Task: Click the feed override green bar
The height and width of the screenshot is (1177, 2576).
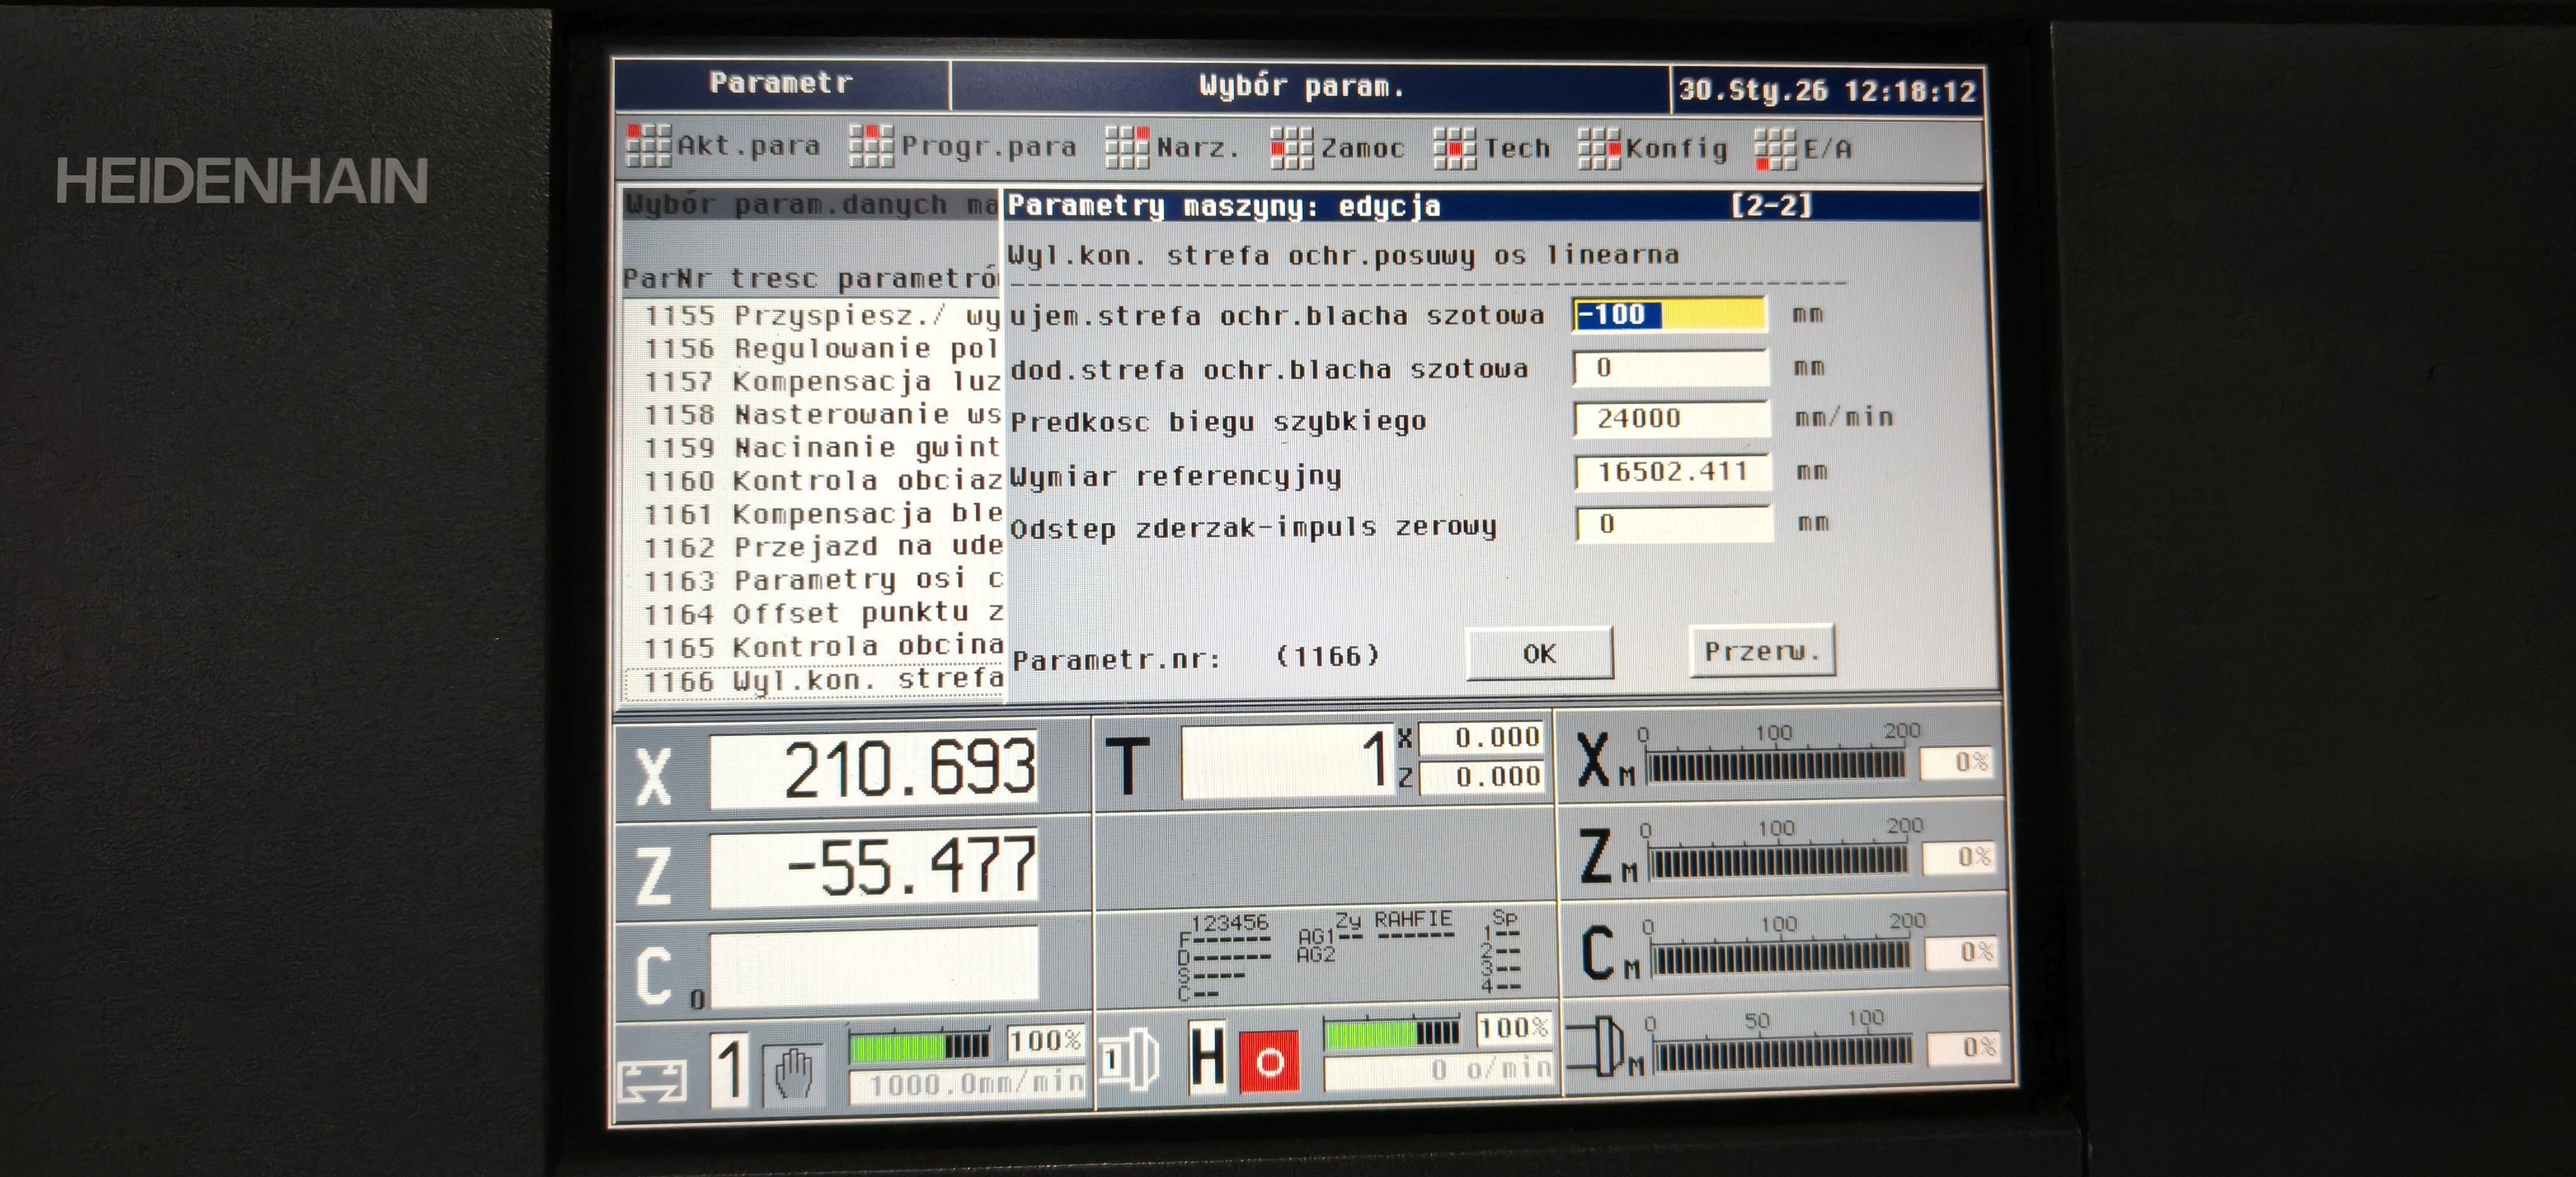Action: [919, 1046]
